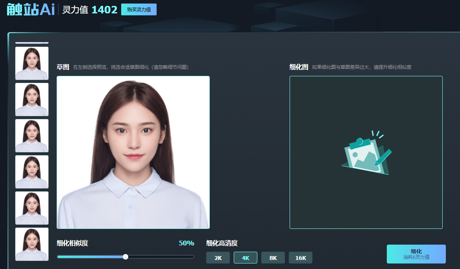Viewport: 460px width, 269px height.
Task: Select the fourth sketch thumbnail
Action: [31, 172]
